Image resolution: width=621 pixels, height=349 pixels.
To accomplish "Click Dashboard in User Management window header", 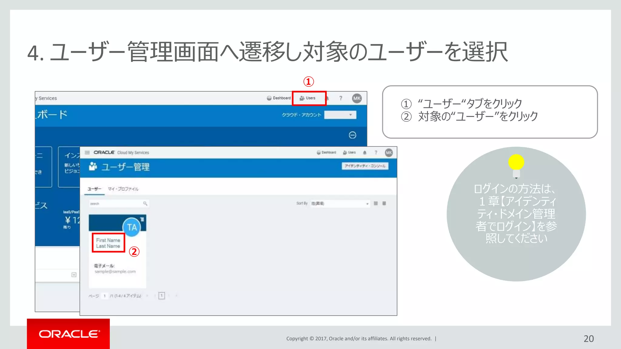I will point(326,152).
